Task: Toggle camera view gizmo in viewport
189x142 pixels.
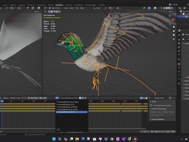Action: (174, 35)
